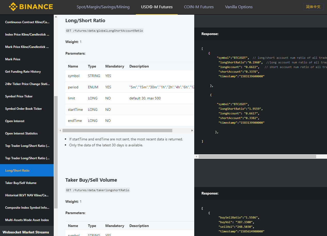
Task: Click the Long/Short Ratio heading
Action: click(x=85, y=21)
